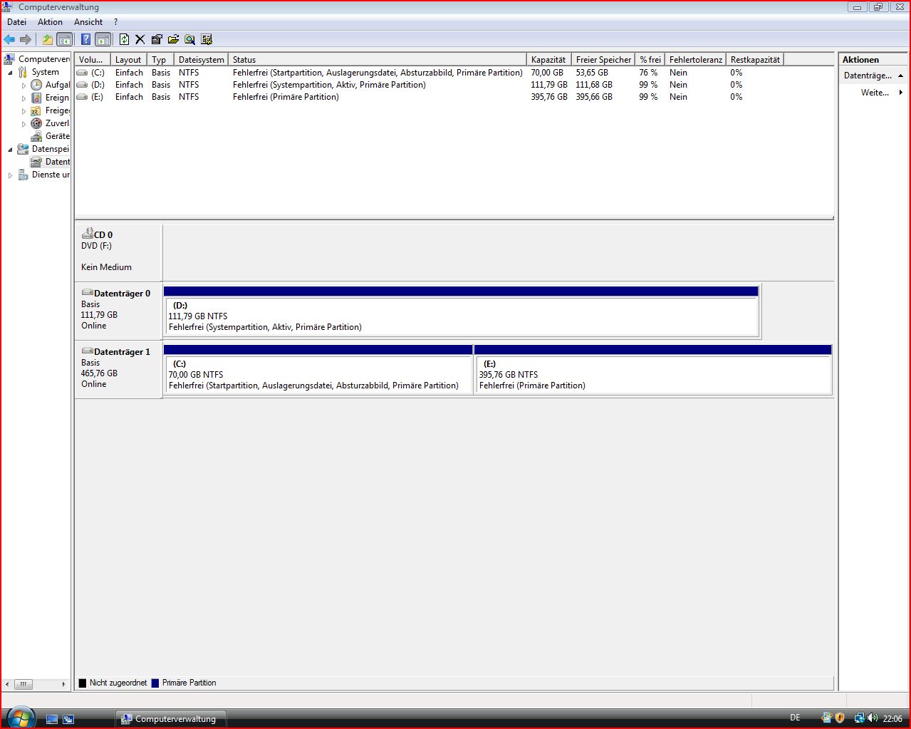This screenshot has height=729, width=911.
Task: Open Help via blue question mark icon
Action: pyautogui.click(x=85, y=40)
